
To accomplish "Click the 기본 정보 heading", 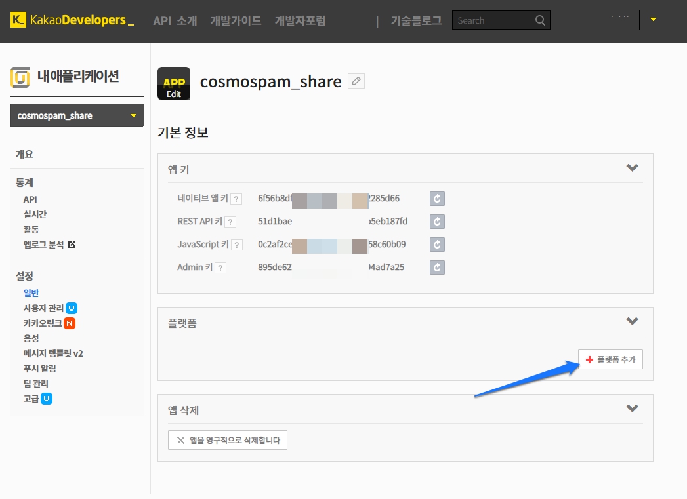I will coord(182,132).
